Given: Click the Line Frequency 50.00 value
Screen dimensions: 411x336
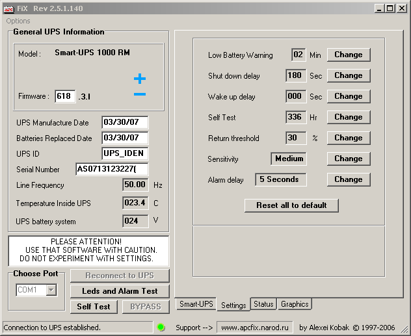Looking at the screenshot, I should pyautogui.click(x=135, y=185).
